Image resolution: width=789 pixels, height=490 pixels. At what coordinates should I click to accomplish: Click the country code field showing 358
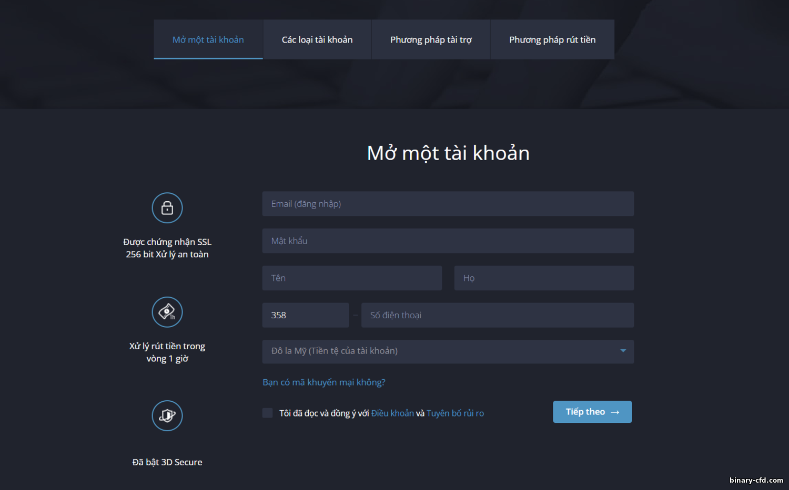[306, 315]
